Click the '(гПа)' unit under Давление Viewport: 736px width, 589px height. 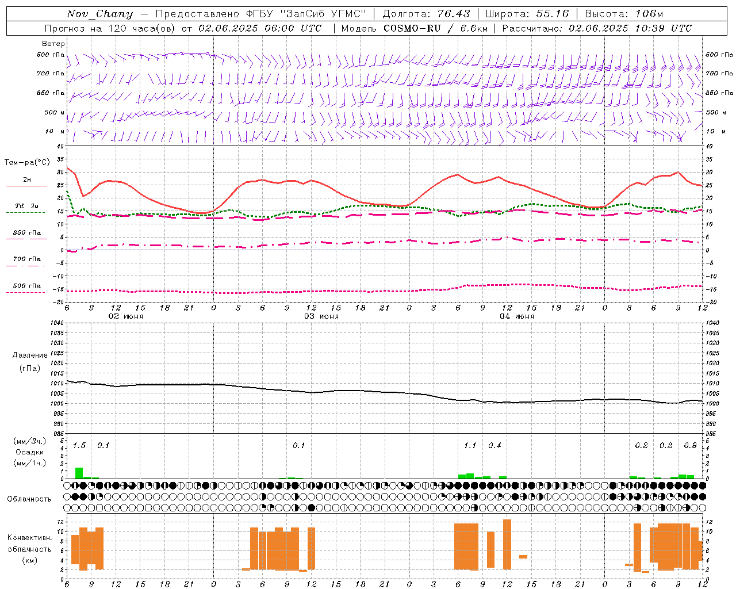[x=30, y=369]
